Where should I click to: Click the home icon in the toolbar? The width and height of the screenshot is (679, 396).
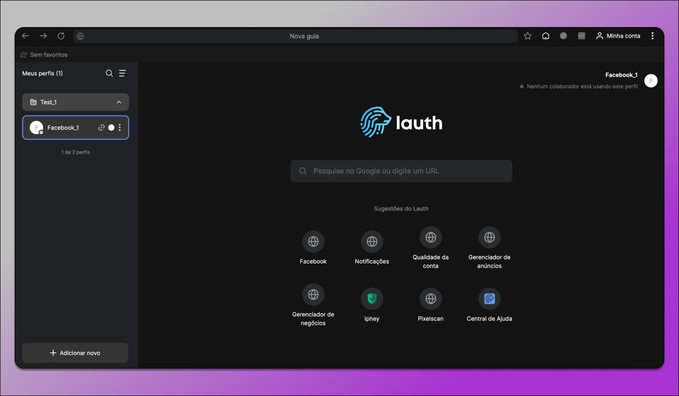(x=545, y=36)
